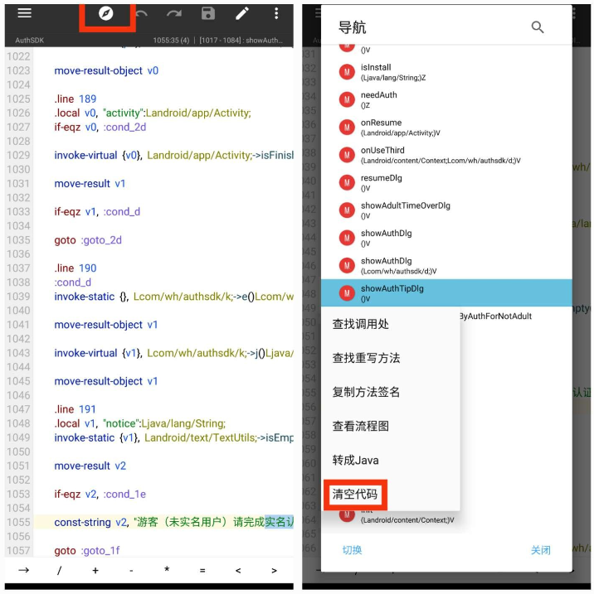Click the const-string v2 code line
The image size is (594, 594).
pyautogui.click(x=173, y=522)
